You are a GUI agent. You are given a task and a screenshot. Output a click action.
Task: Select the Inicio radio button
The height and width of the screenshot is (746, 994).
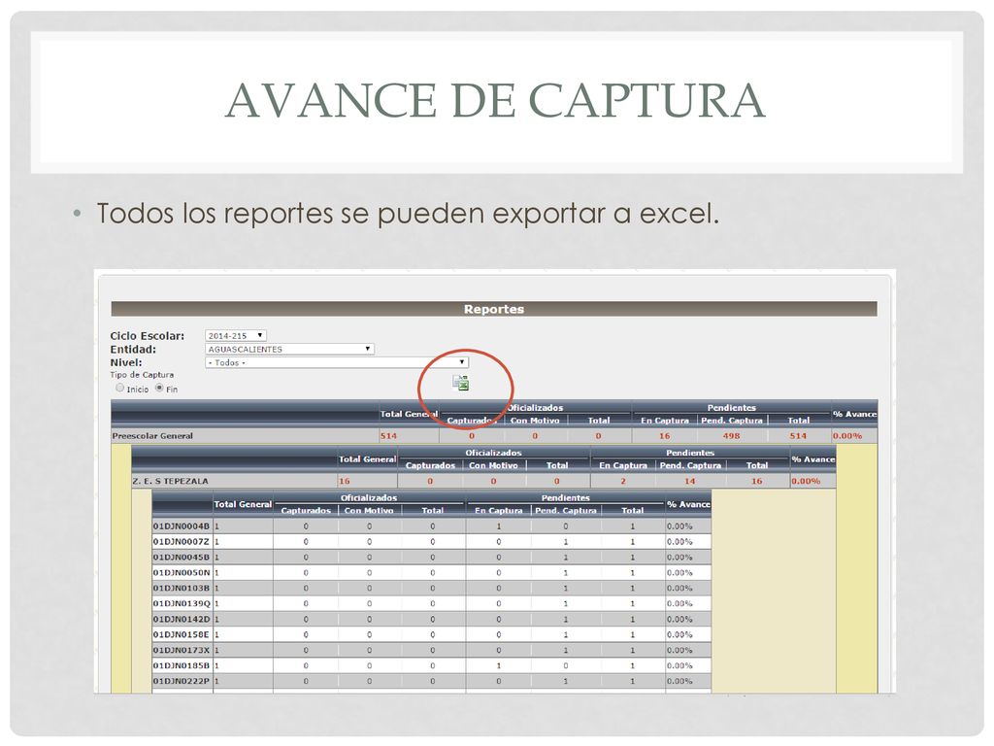coord(119,388)
